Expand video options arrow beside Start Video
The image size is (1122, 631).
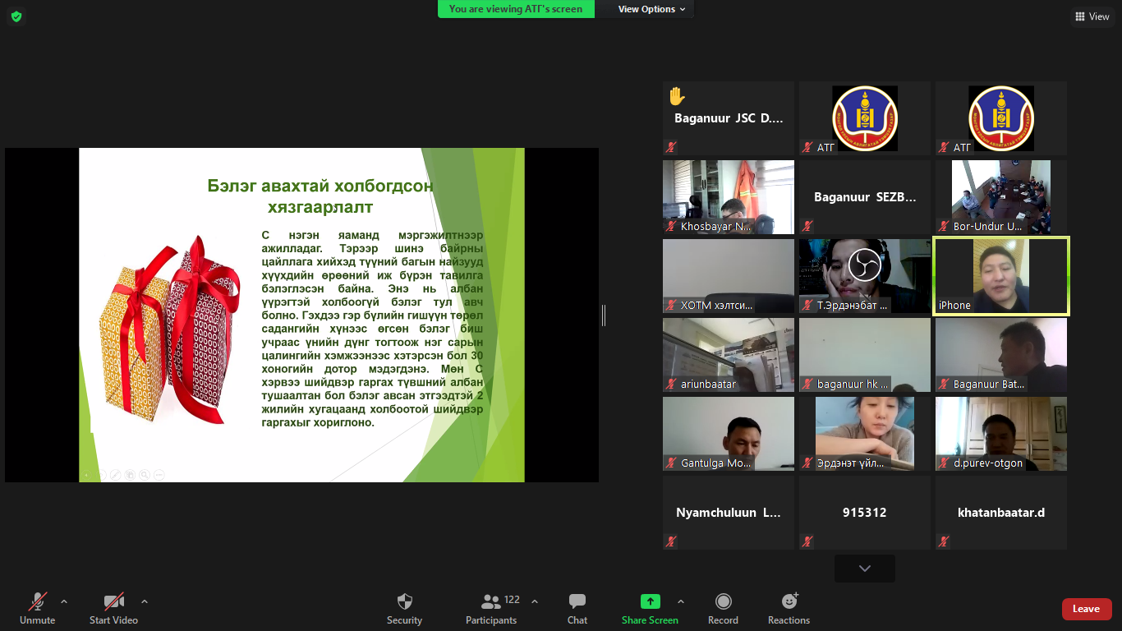pos(145,601)
